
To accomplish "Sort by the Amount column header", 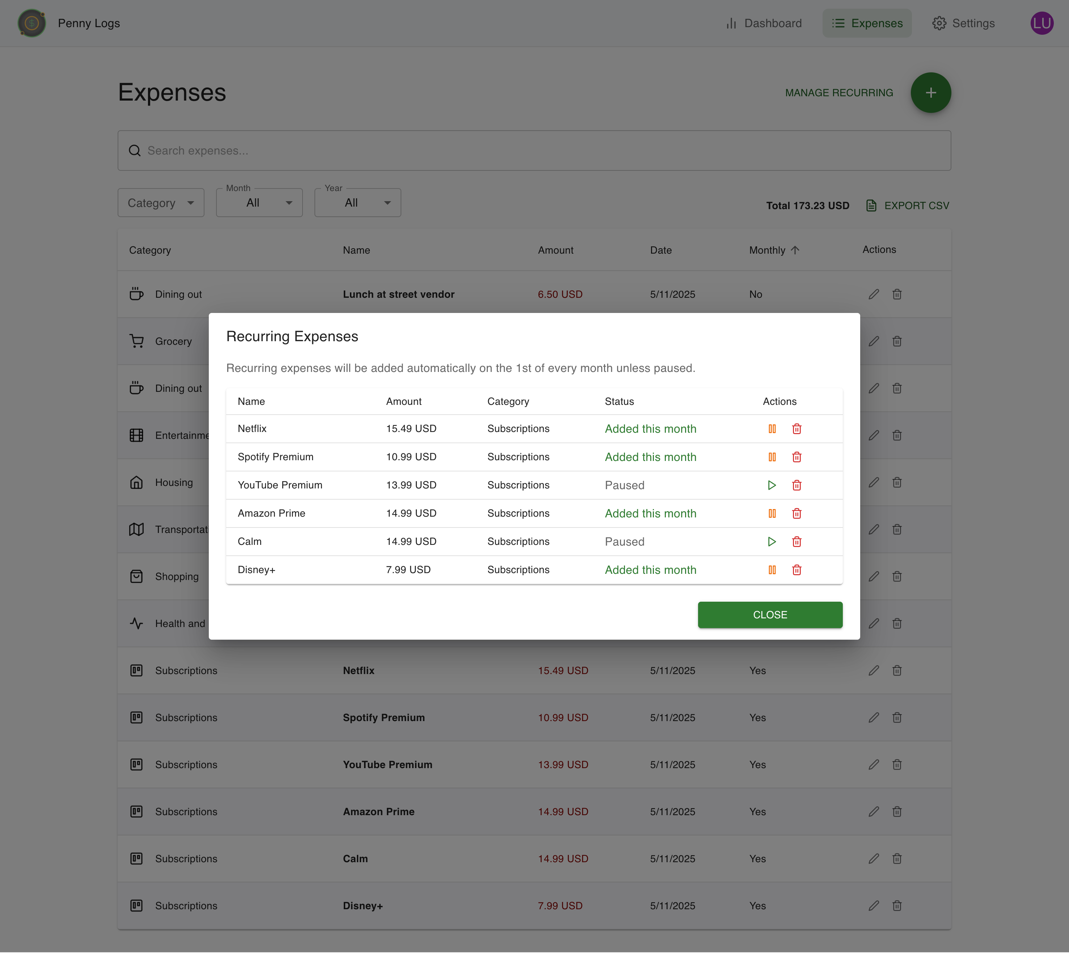I will coord(555,250).
